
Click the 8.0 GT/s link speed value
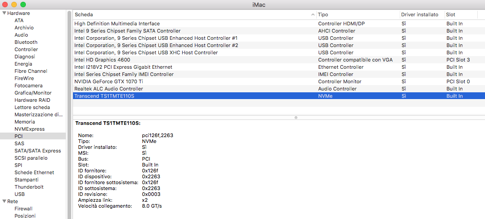[152, 206]
